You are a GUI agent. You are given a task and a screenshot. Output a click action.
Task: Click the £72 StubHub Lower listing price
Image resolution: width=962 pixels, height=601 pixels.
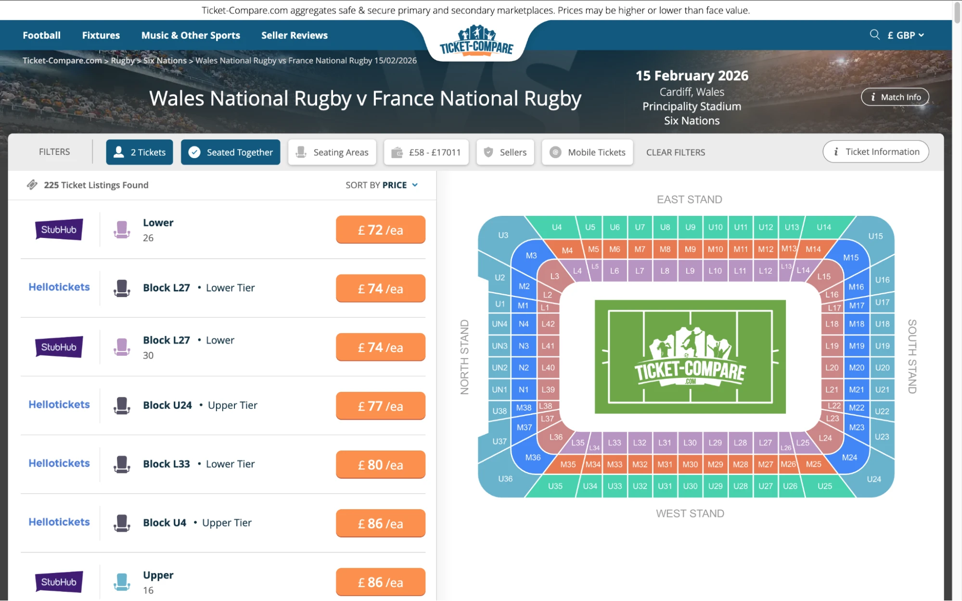pos(380,229)
